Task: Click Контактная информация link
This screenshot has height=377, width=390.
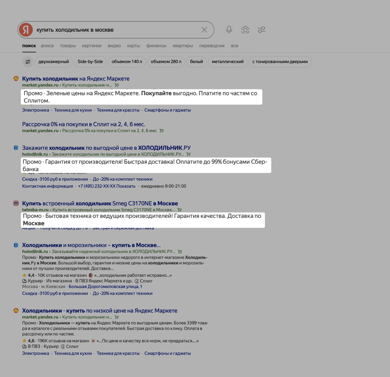Action: pyautogui.click(x=48, y=186)
